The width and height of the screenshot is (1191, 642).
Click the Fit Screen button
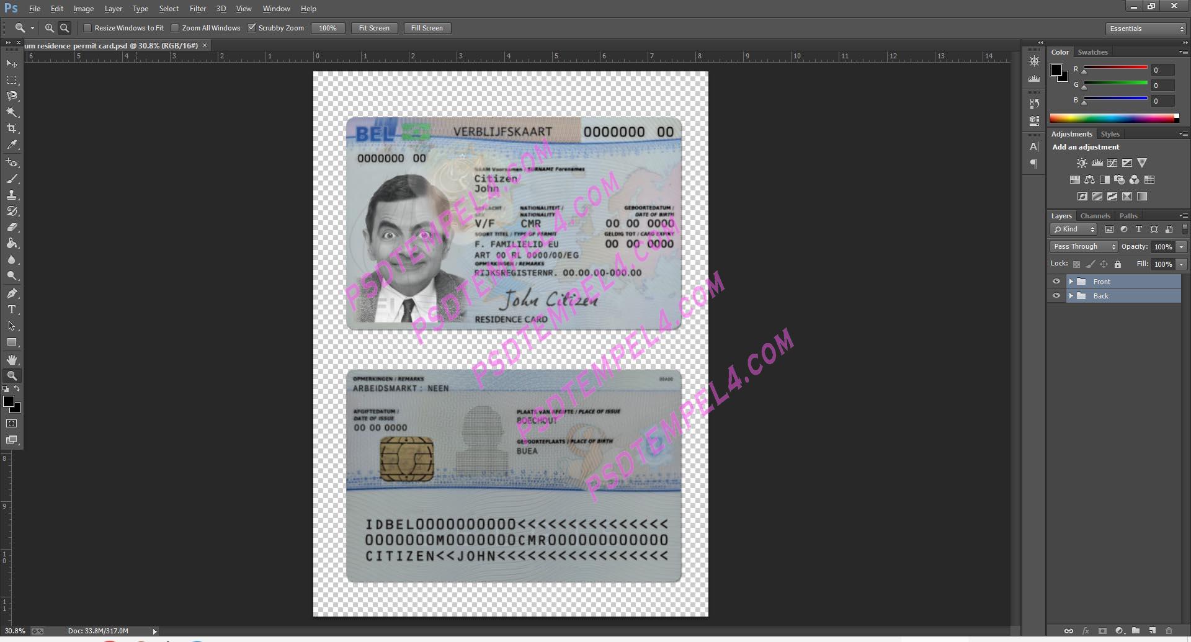tap(374, 28)
